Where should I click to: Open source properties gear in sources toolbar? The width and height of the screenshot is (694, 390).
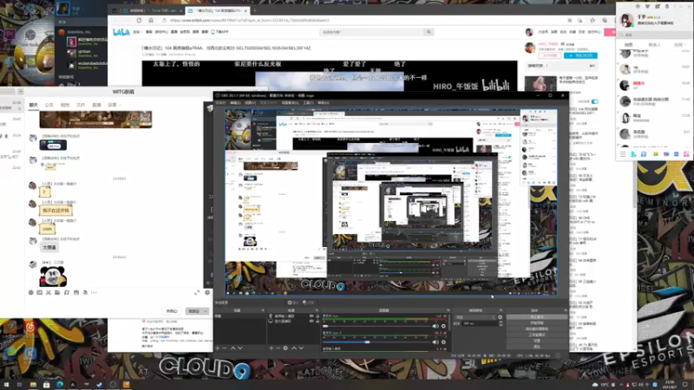click(x=285, y=348)
